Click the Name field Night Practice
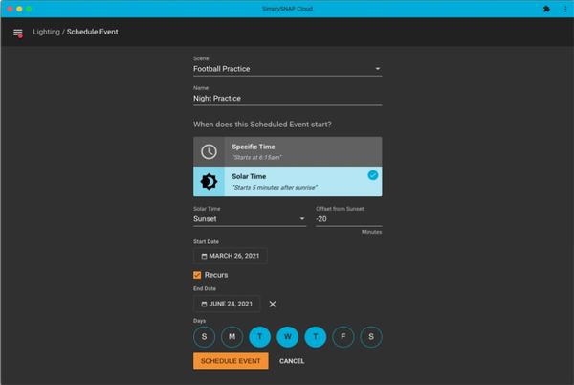574x385 pixels. point(287,98)
